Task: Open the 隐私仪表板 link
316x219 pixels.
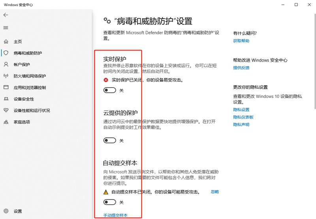Action: (243, 117)
